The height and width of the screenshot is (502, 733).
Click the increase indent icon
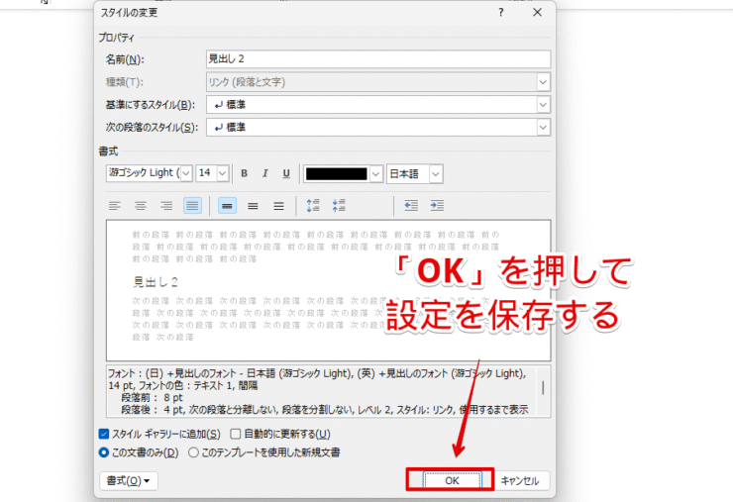click(436, 206)
